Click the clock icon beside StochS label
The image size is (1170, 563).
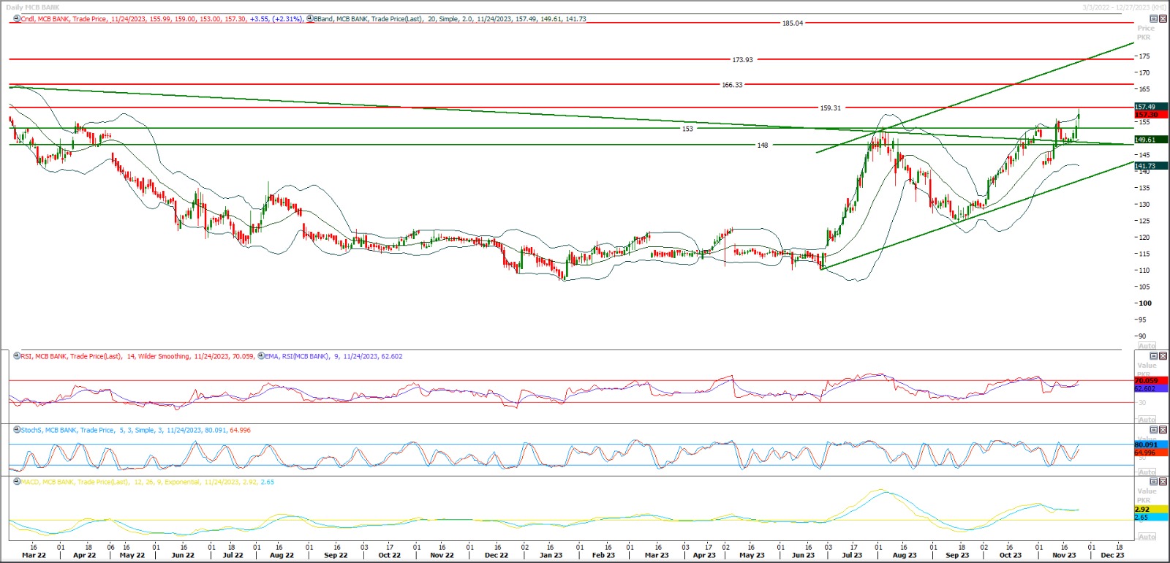(17, 430)
